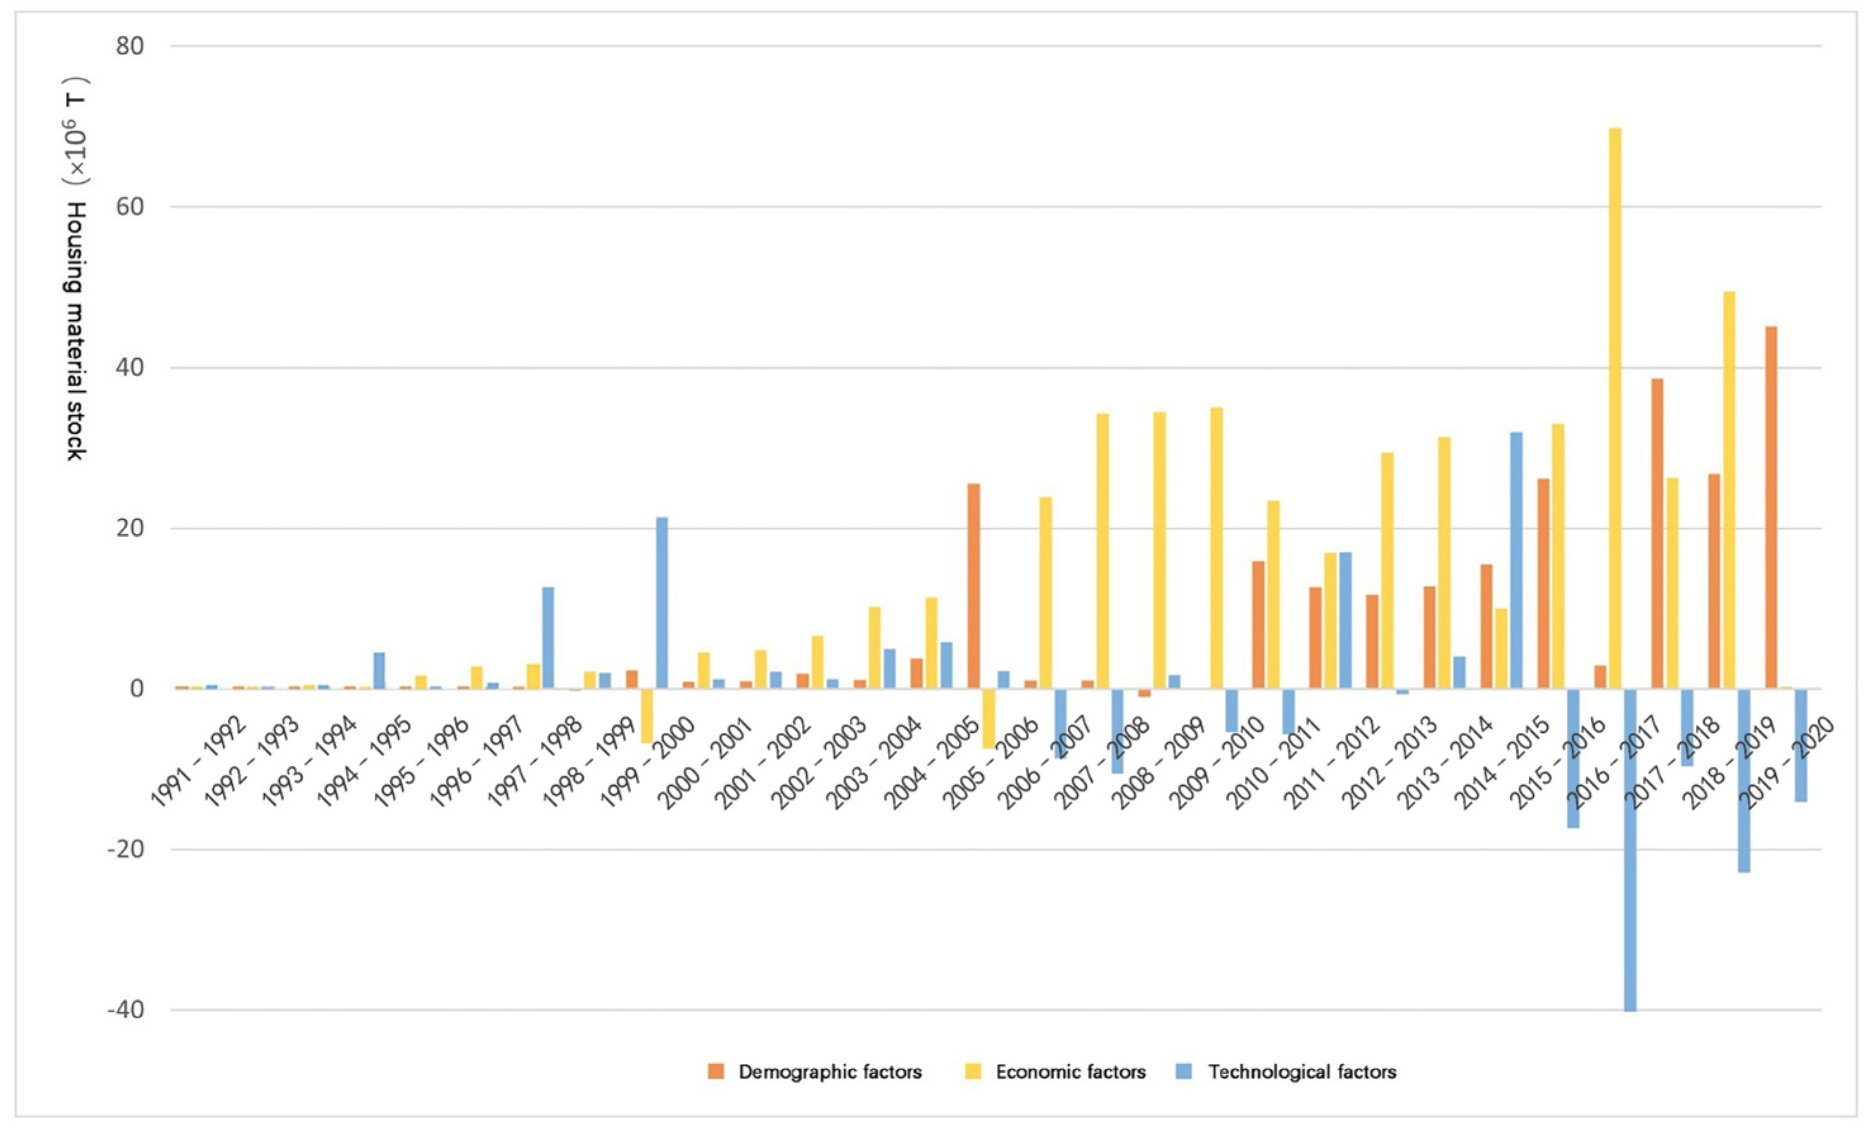Click the yellow Economic factors legend swatch
This screenshot has height=1129, width=1867.
click(x=973, y=1071)
